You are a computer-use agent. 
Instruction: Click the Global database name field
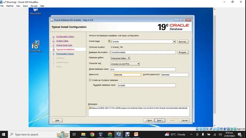(143, 69)
